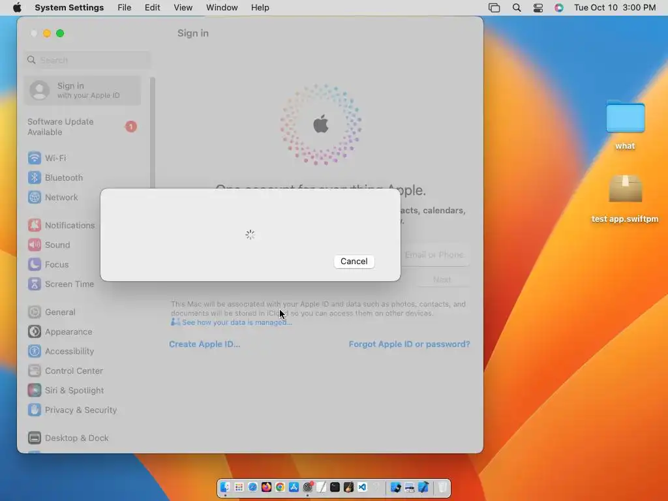The width and height of the screenshot is (668, 501).
Task: Launch Launchpad from the Dock
Action: coord(239,487)
